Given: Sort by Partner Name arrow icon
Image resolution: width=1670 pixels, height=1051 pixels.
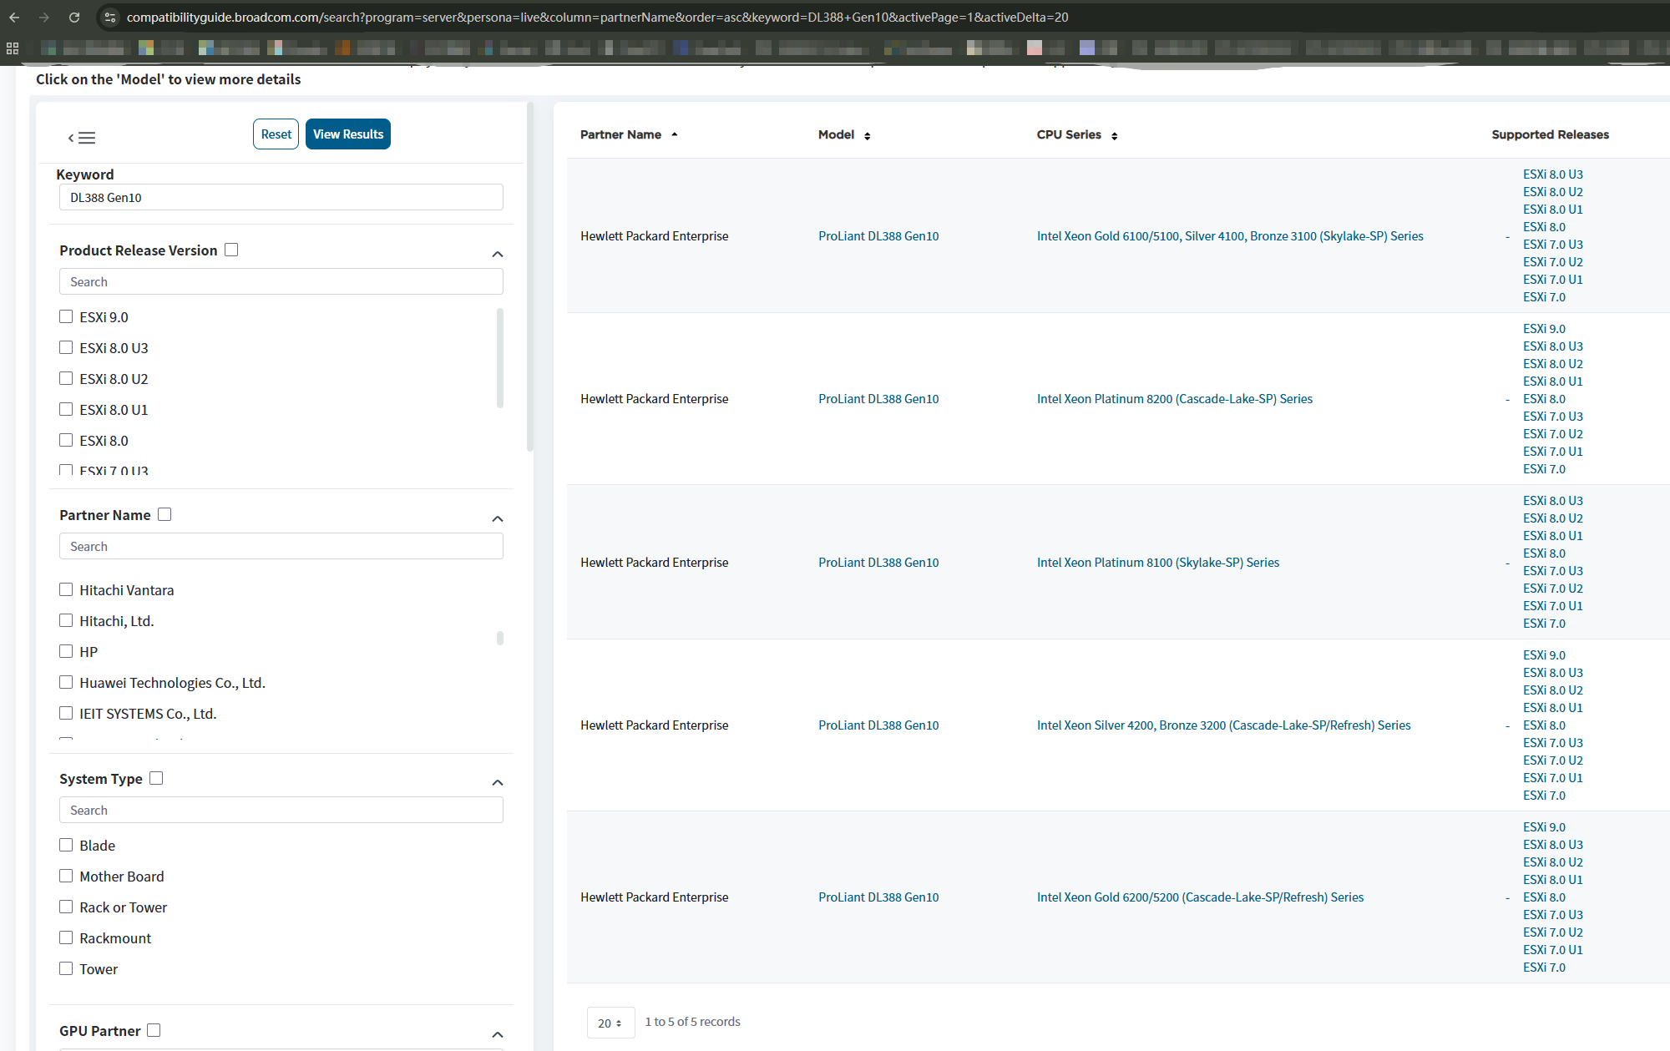Looking at the screenshot, I should (675, 134).
